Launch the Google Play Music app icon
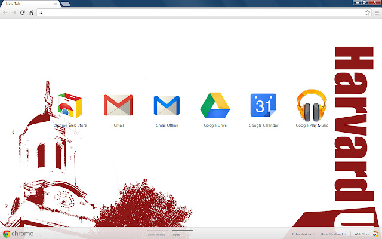The image size is (382, 239). pos(312,105)
